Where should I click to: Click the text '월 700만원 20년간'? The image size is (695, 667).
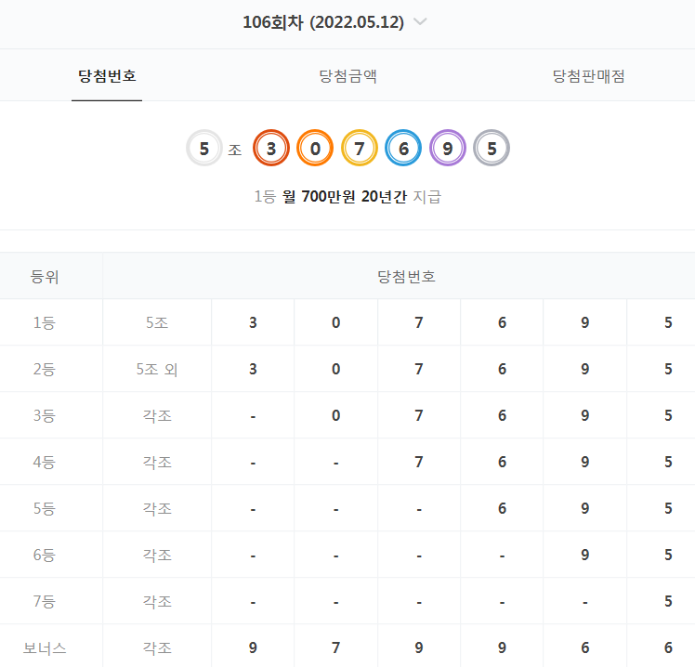345,196
